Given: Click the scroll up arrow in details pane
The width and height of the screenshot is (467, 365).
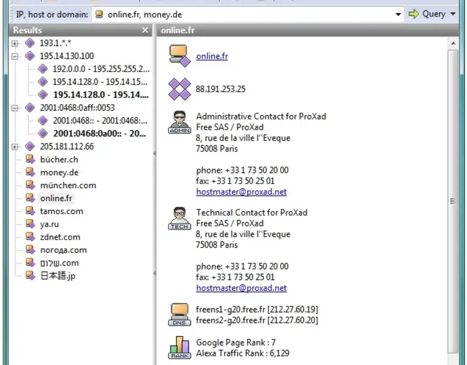Looking at the screenshot, I should pos(453,43).
